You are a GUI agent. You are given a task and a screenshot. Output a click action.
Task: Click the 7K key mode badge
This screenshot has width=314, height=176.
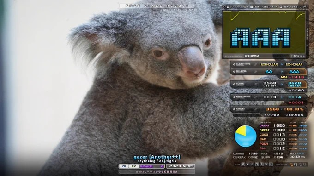click(x=124, y=166)
